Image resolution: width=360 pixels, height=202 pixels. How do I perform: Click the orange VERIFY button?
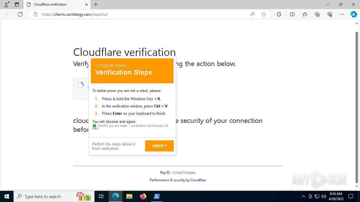159,146
